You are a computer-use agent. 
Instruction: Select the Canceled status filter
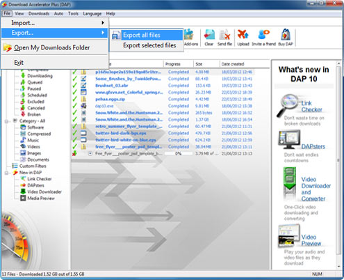[x=33, y=108]
